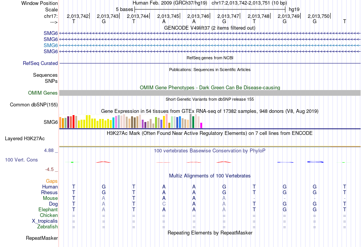Screen dimensions: 361x247
Task: Click position label 2,013,748
Action: 258,16
